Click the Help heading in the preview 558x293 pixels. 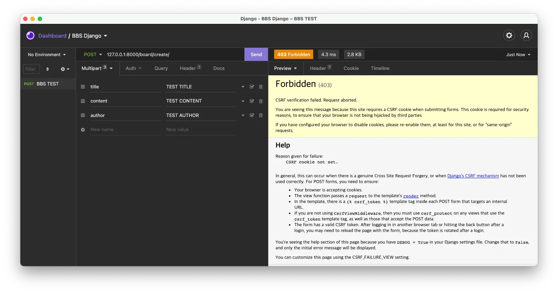pos(283,145)
